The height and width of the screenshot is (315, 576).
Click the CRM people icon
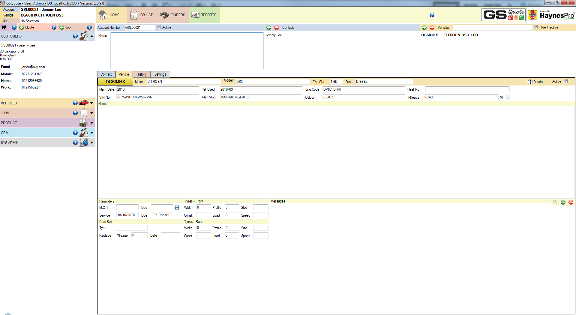[x=84, y=133]
